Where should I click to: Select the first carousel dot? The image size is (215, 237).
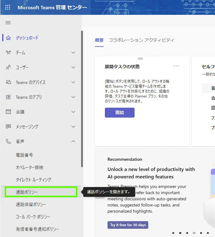point(173,233)
